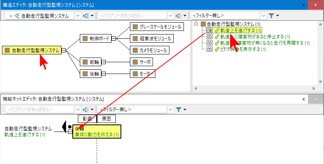Open the 自動走行型監視システム structure dropdown

[77, 16]
